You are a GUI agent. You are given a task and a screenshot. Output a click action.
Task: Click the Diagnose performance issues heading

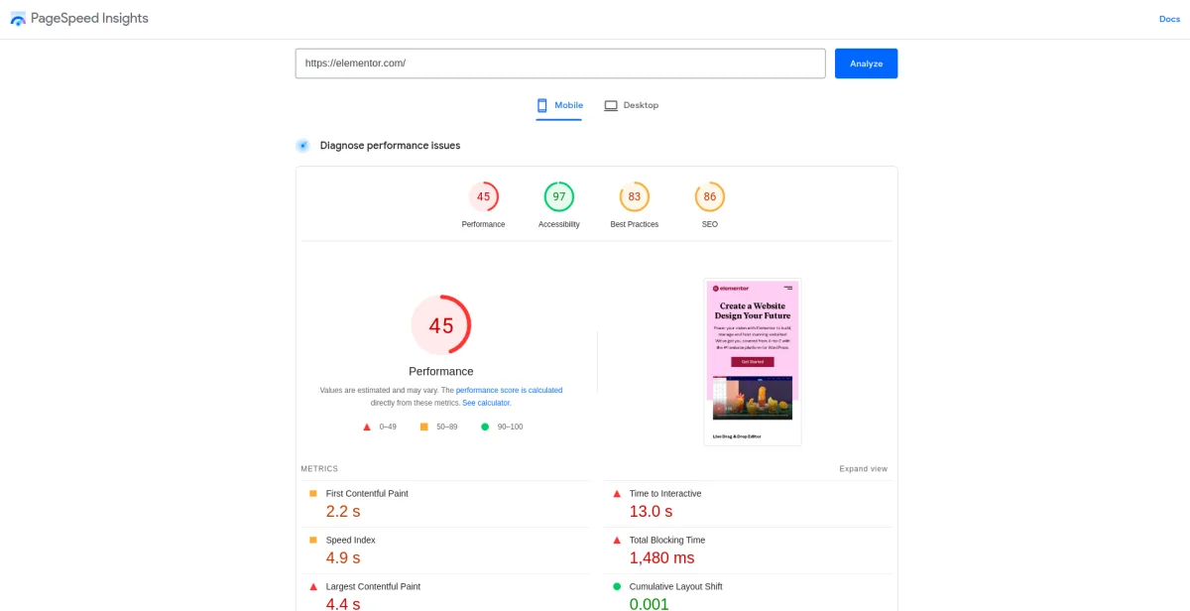coord(390,146)
